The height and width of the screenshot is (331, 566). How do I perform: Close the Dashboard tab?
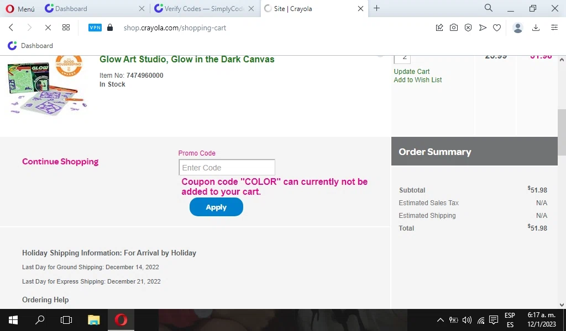coord(142,9)
